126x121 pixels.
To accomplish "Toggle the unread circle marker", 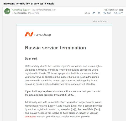I will click(99, 13).
